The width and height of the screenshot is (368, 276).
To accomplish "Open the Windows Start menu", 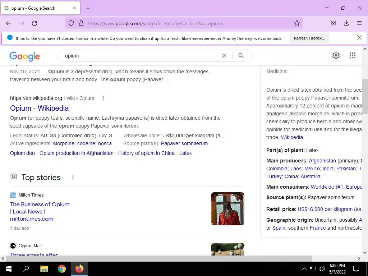I will (9, 269).
